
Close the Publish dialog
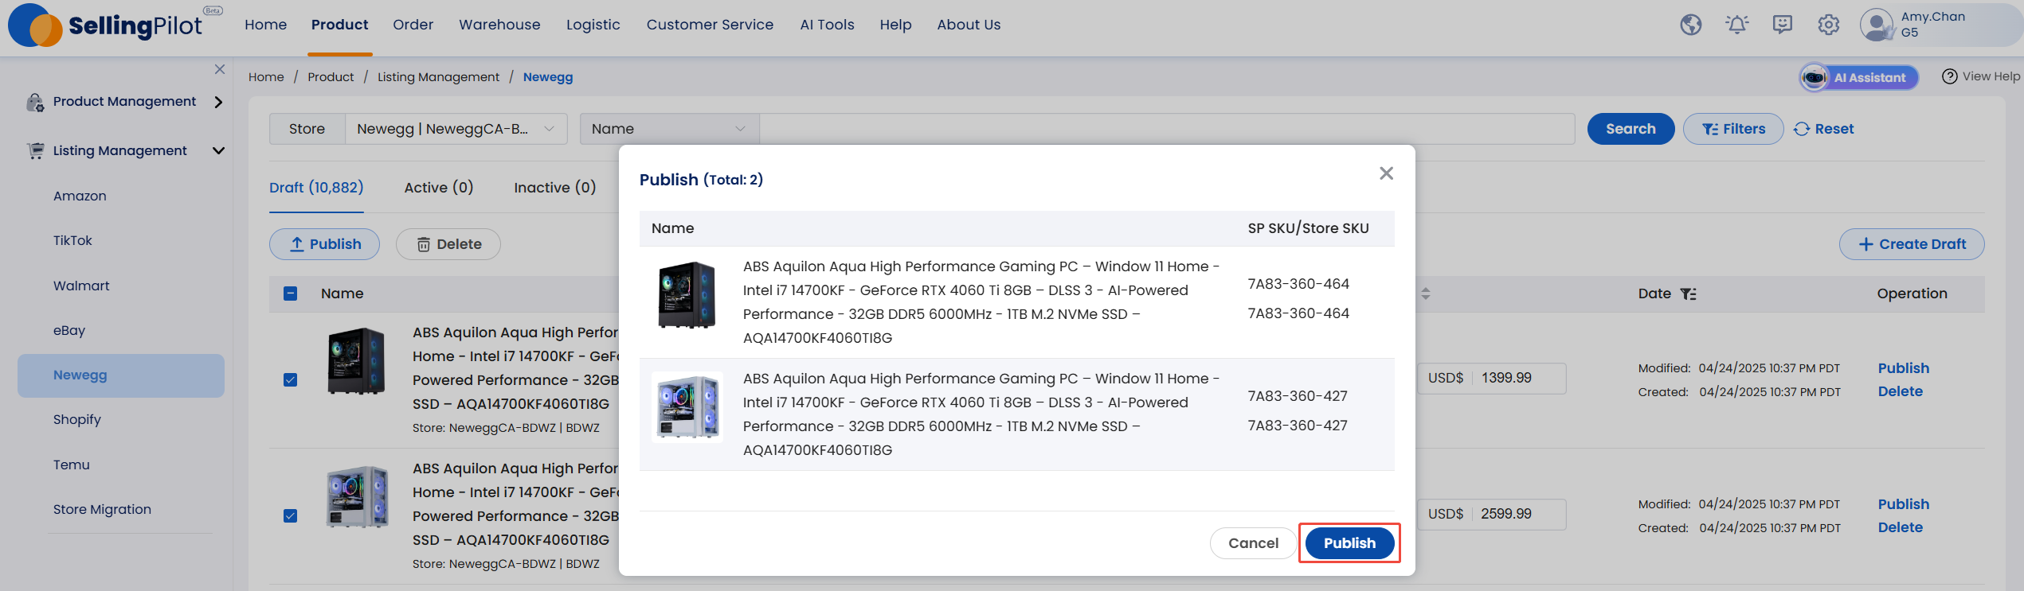[1386, 173]
